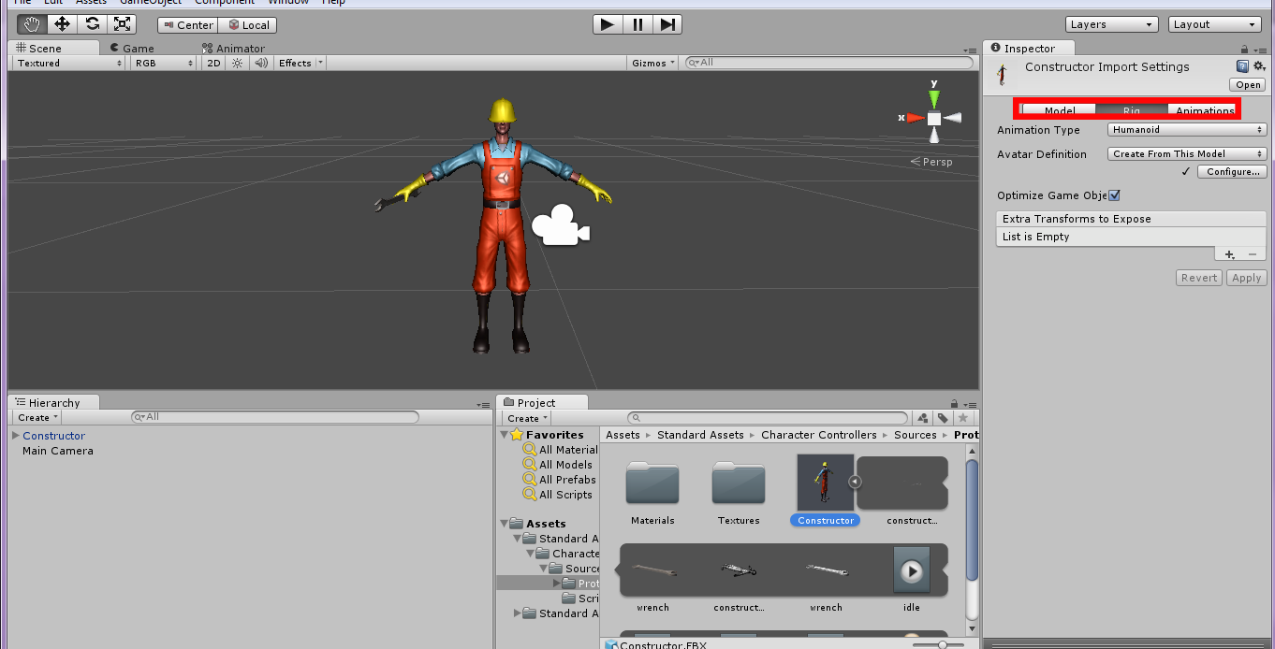
Task: Open Avatar Definition dropdown
Action: tap(1187, 153)
